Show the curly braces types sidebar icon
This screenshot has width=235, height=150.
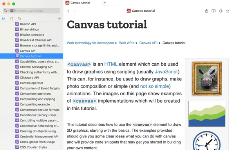point(11,19)
